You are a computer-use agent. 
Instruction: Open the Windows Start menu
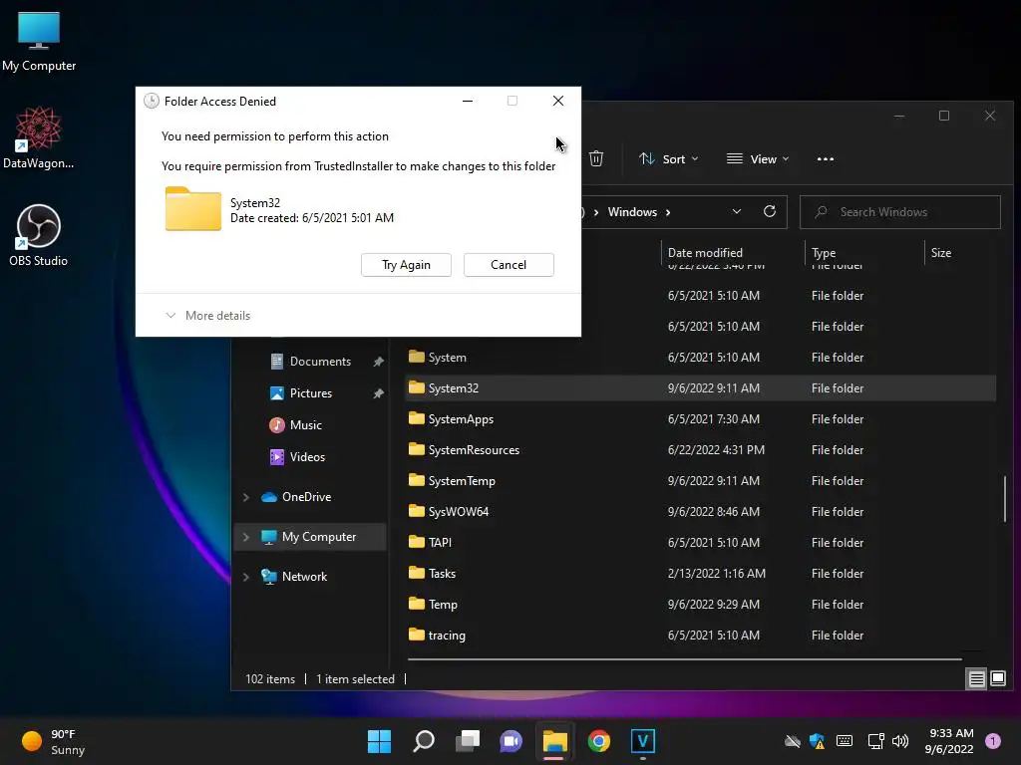click(x=379, y=741)
